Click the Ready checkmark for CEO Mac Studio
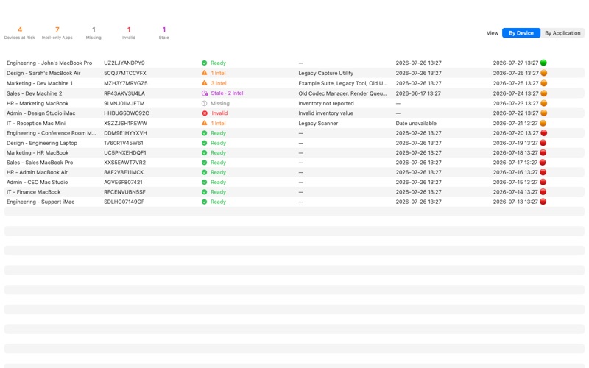 coord(205,182)
